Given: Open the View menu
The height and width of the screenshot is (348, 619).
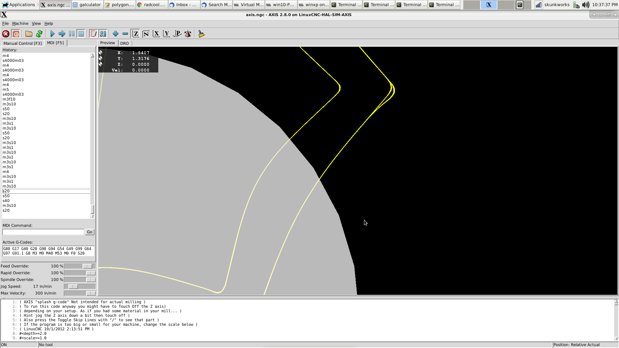Looking at the screenshot, I should click(36, 24).
